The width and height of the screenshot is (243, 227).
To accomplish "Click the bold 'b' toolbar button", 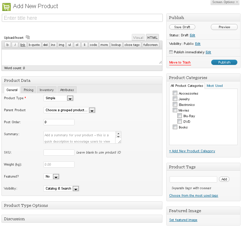I will click(7, 45).
